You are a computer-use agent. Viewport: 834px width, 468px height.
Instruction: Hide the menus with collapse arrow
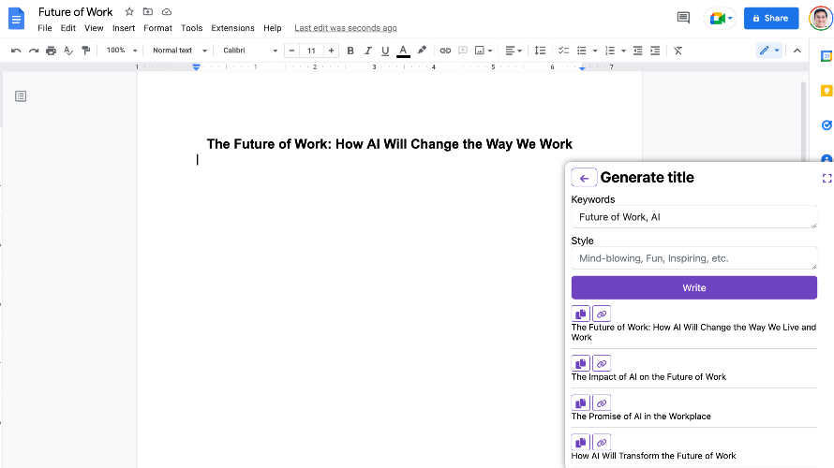coord(797,51)
